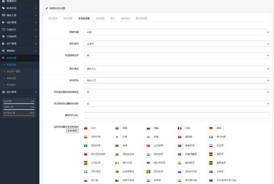The image size is (274, 184).
Task: Click the gear icon for 系统设置
Action: click(3, 58)
